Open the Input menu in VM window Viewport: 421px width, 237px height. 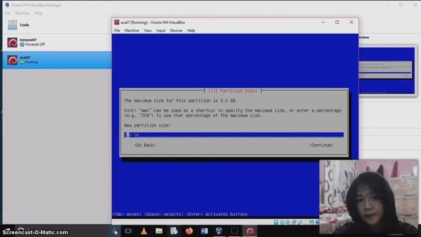click(161, 31)
